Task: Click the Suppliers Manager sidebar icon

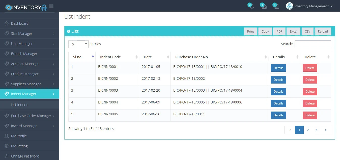Action: [7, 84]
